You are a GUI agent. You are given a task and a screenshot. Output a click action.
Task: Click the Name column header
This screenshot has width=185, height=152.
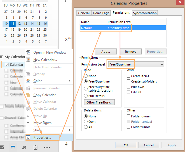pos(85,22)
